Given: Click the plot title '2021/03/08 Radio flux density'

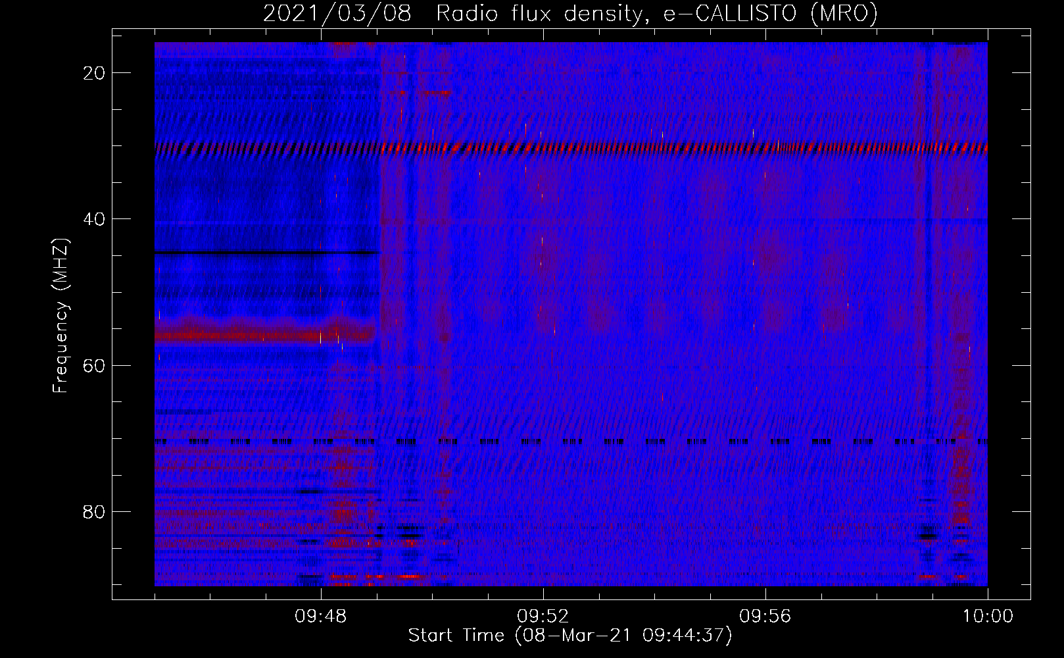Looking at the screenshot, I should (x=570, y=13).
